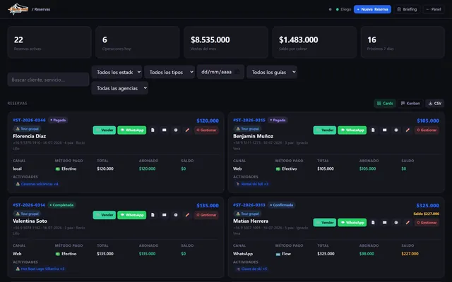Click pencil edit icon on Valentina Soto card

187,215
